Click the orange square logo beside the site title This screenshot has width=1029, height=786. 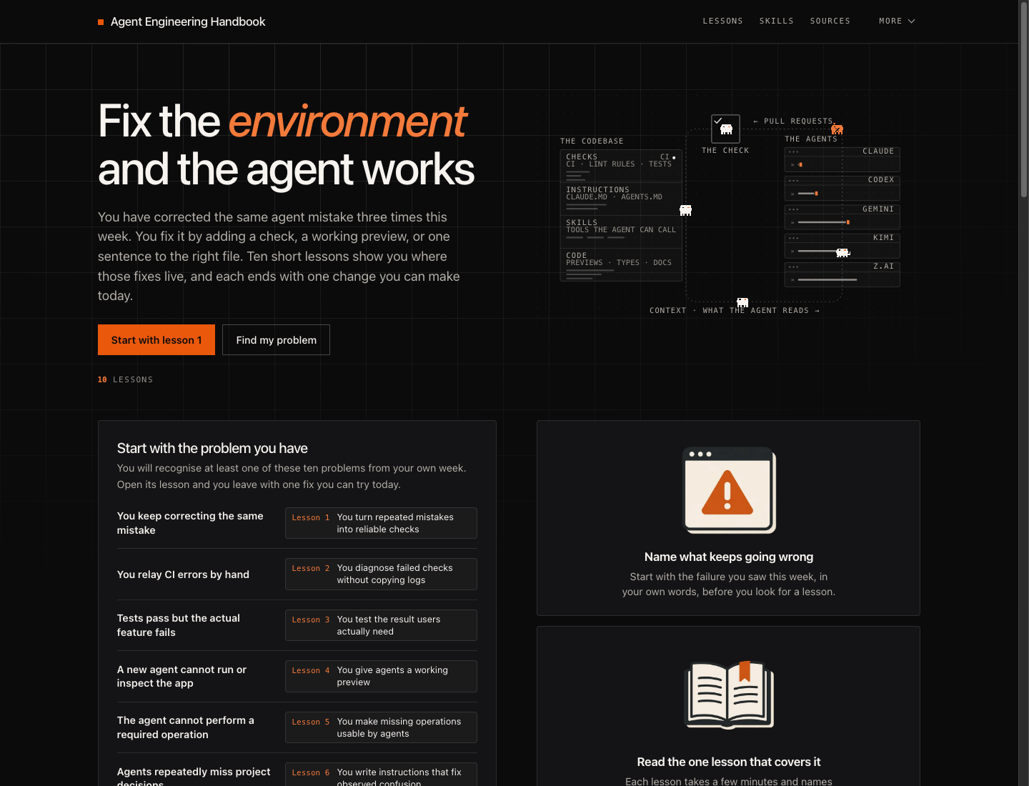101,22
